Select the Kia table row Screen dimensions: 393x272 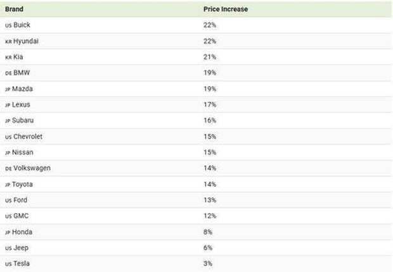(x=18, y=57)
